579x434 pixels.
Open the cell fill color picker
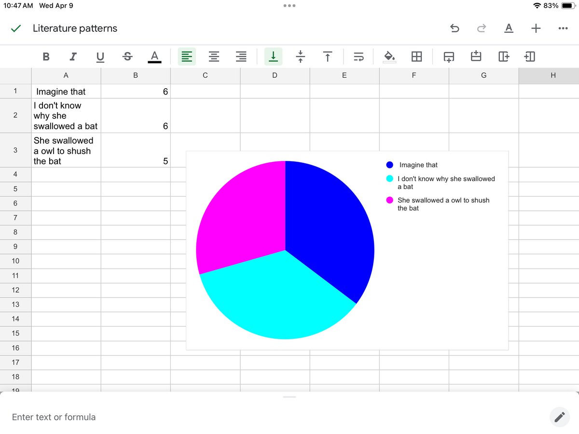click(x=389, y=57)
